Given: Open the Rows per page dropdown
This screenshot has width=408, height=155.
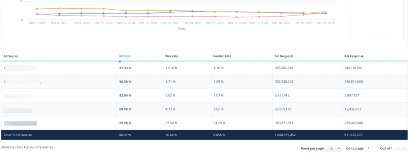Looking at the screenshot, I should [334, 149].
